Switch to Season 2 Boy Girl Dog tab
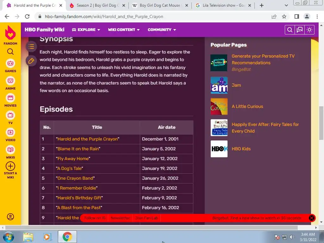This screenshot has height=243, width=324. point(97,6)
